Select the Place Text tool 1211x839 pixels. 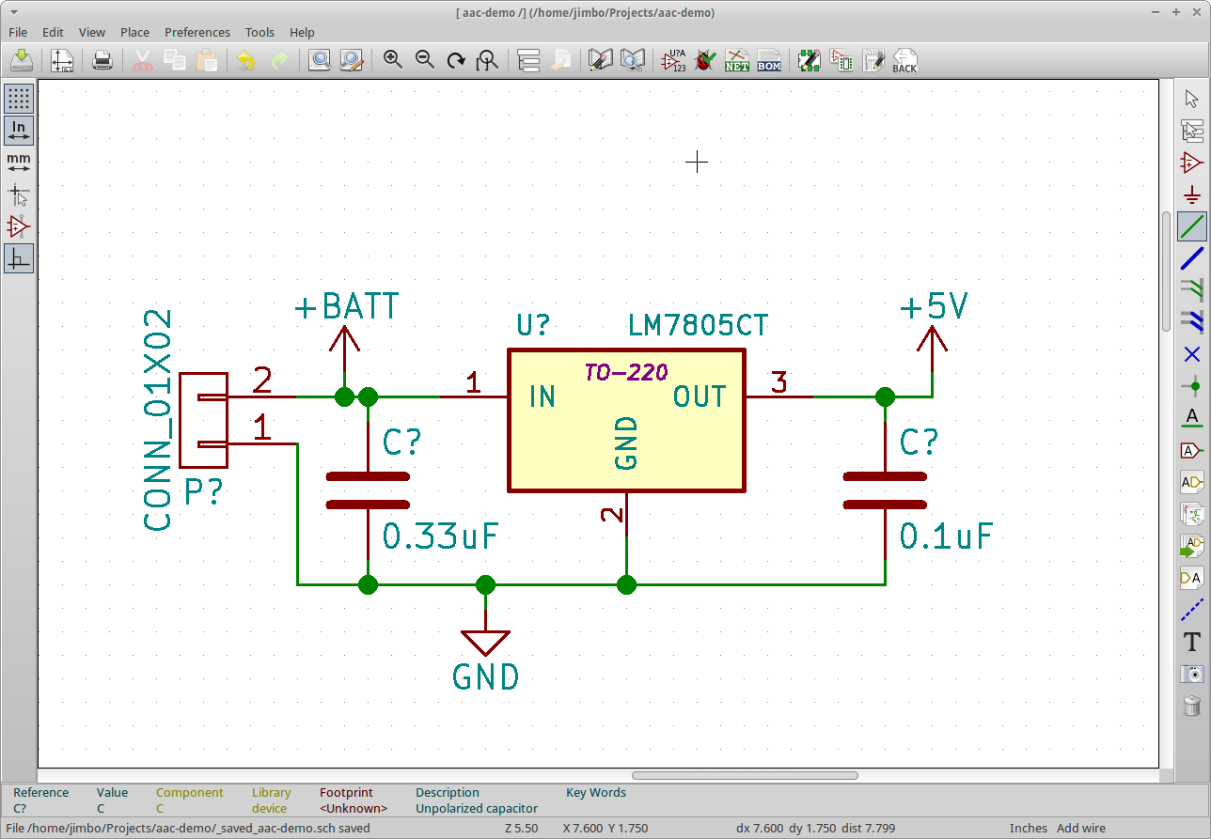tap(1191, 643)
